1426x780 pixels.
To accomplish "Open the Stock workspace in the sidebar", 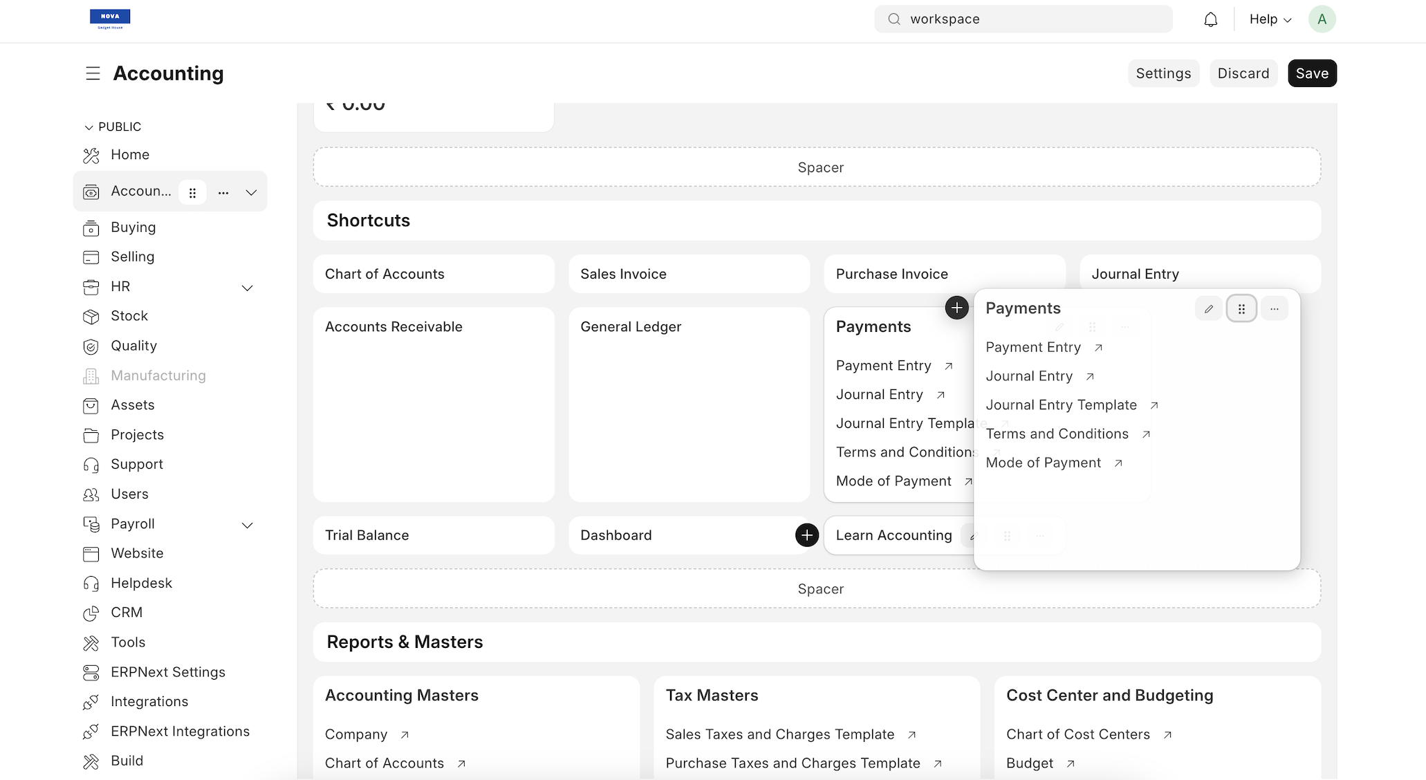I will tap(129, 316).
